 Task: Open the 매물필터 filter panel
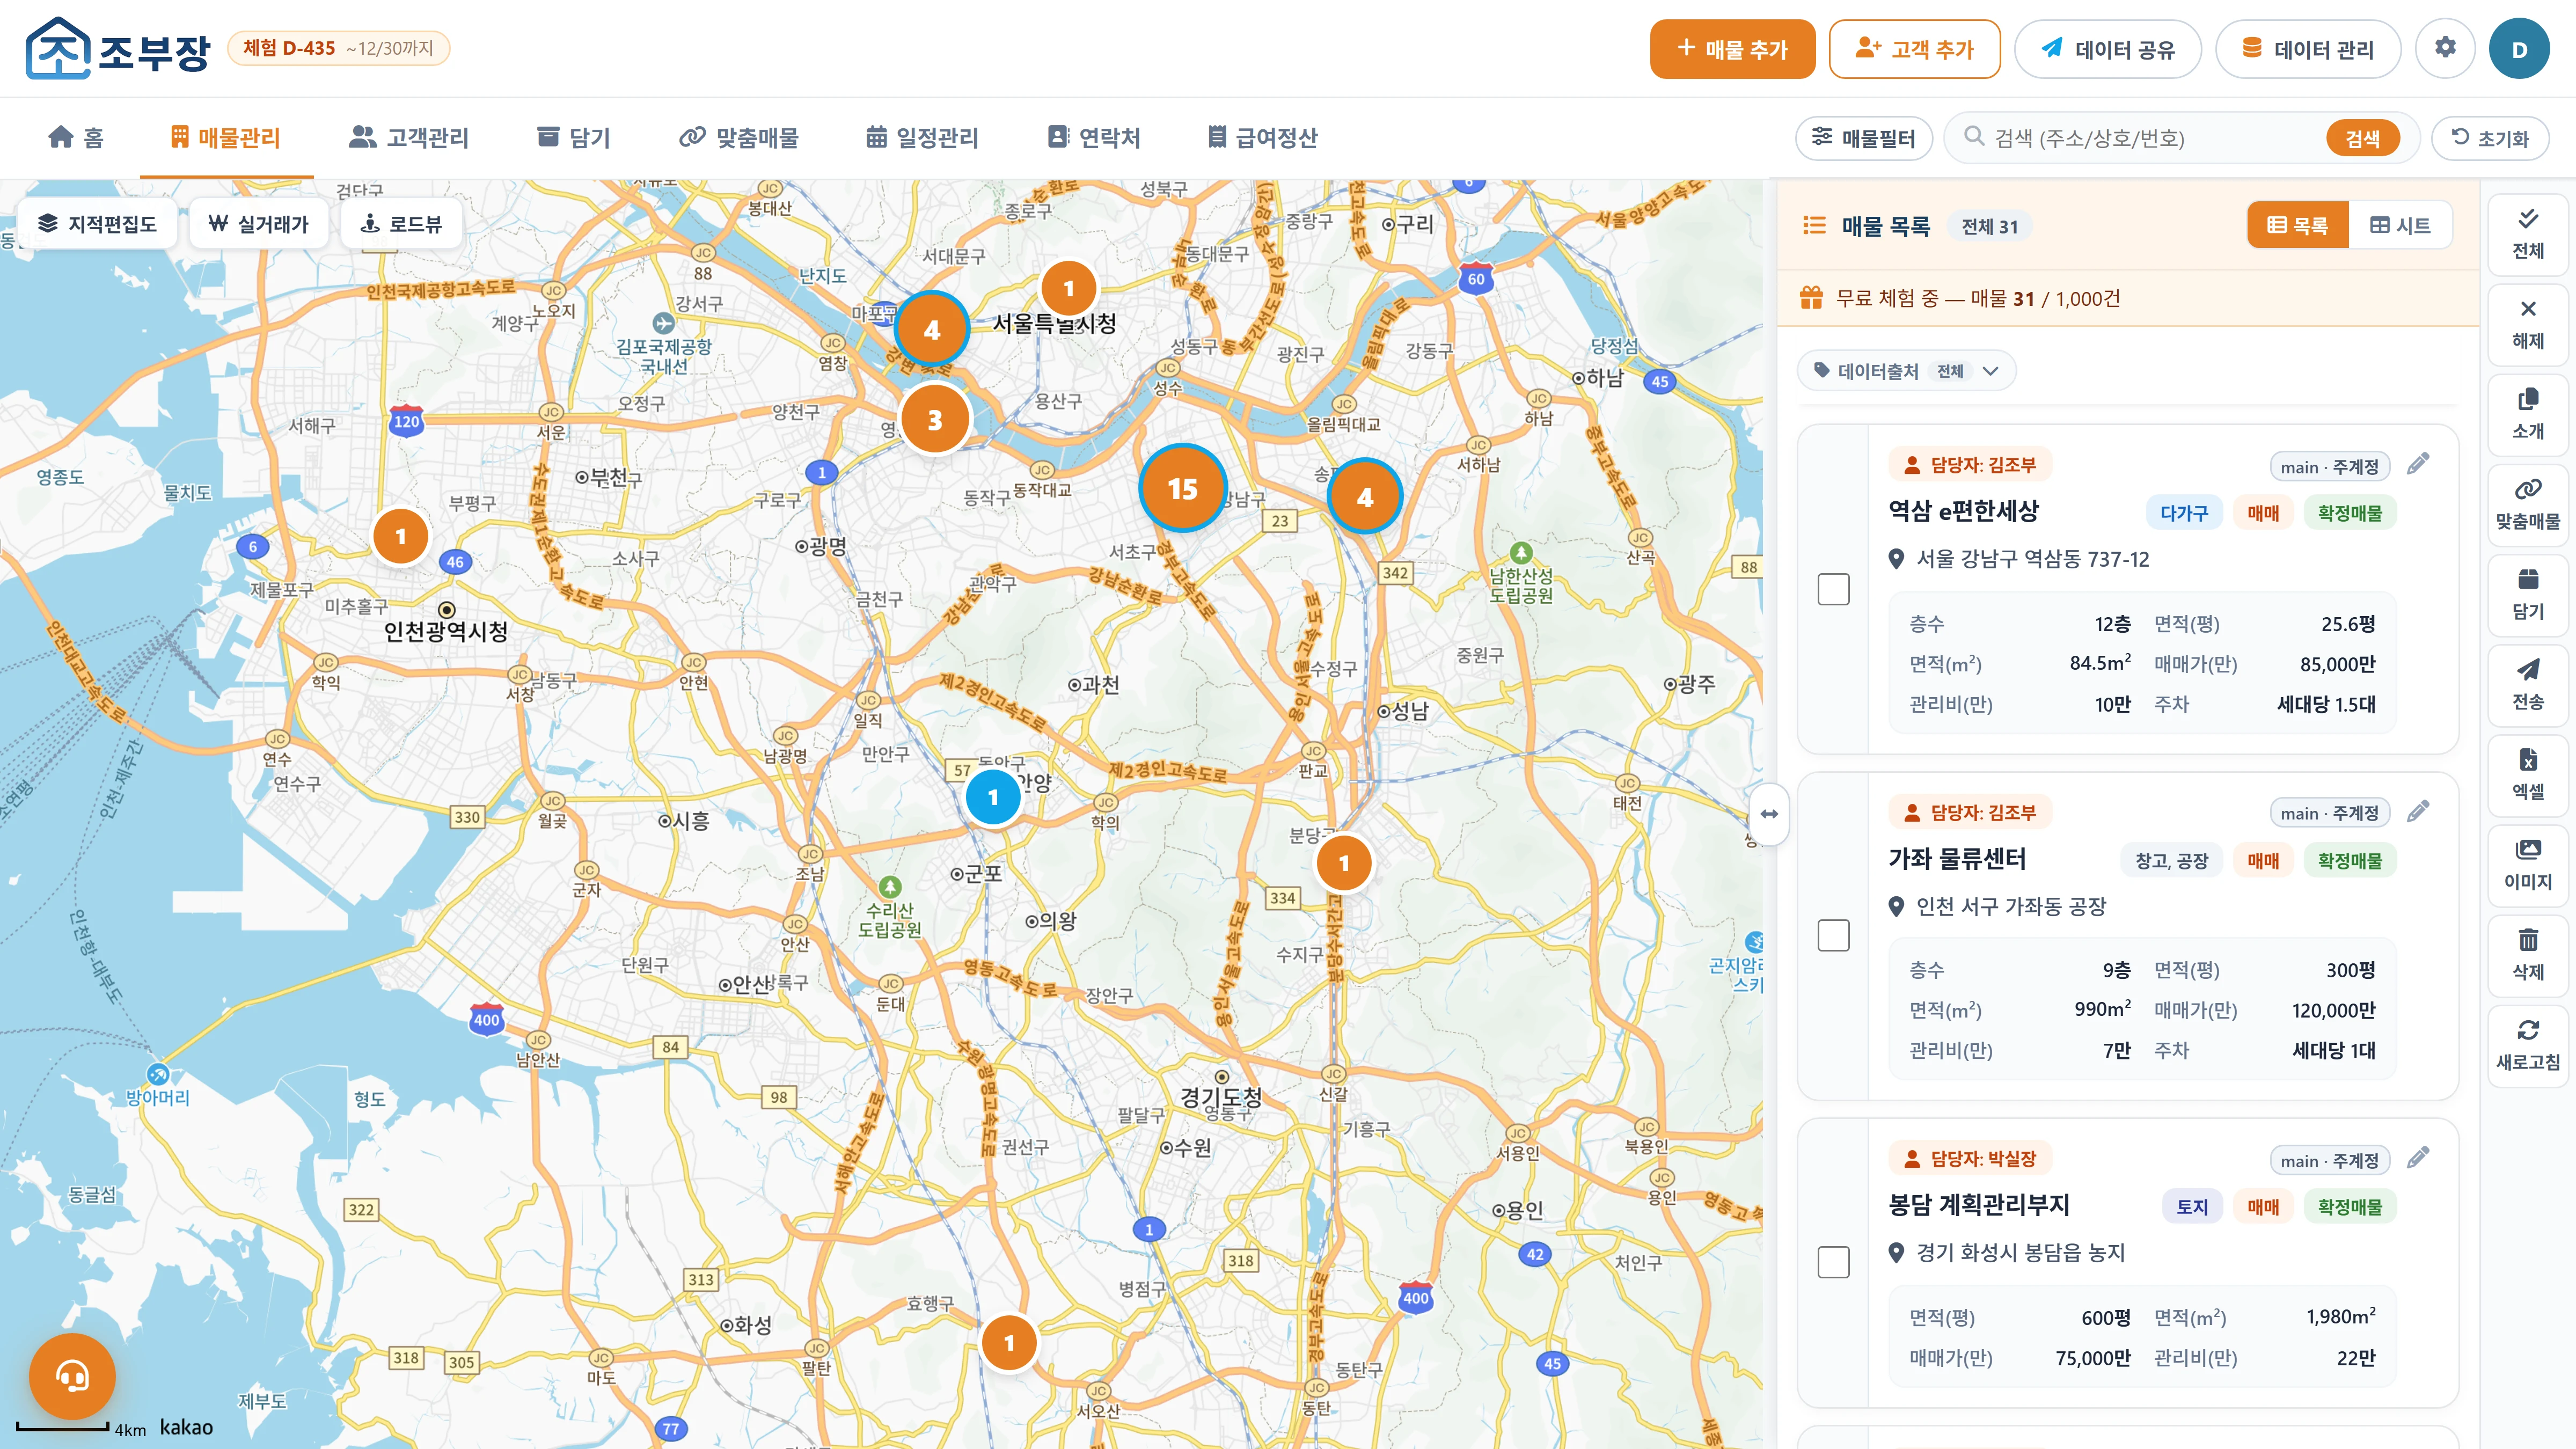tap(1864, 138)
